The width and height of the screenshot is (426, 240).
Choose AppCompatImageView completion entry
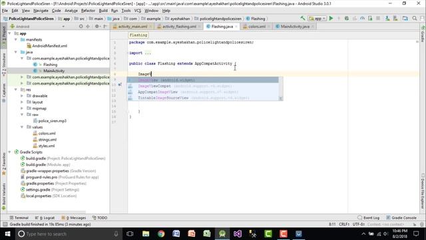(x=202, y=92)
